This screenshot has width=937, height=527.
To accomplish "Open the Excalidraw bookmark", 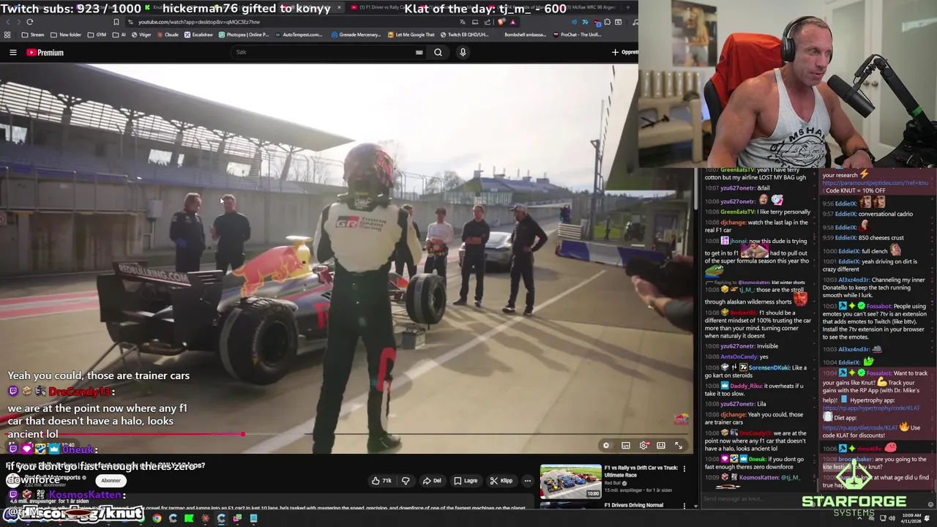I will [198, 34].
